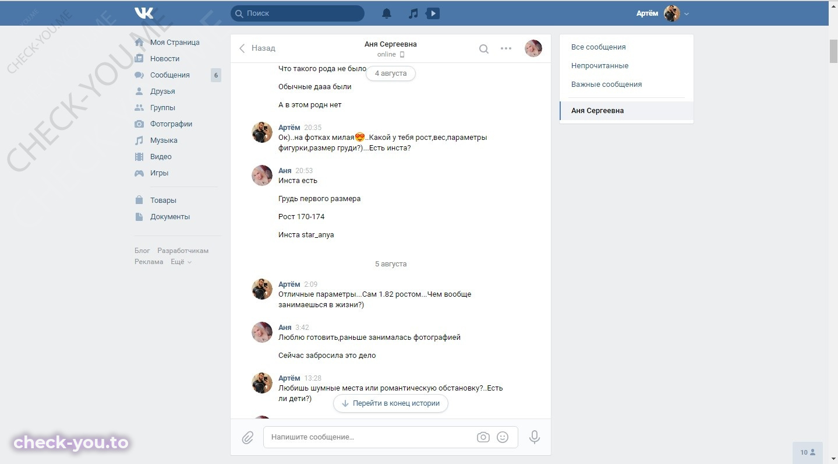This screenshot has width=838, height=464.
Task: Open the Разработчикам footer link
Action: point(183,251)
